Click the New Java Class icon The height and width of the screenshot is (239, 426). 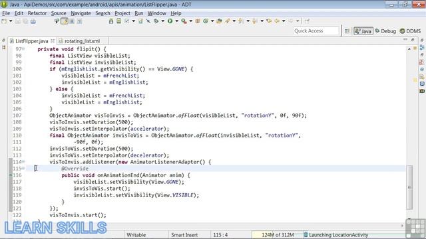pyautogui.click(x=206, y=21)
